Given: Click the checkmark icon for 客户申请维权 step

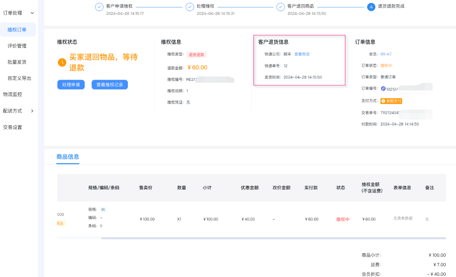Looking at the screenshot, I should click(99, 7).
